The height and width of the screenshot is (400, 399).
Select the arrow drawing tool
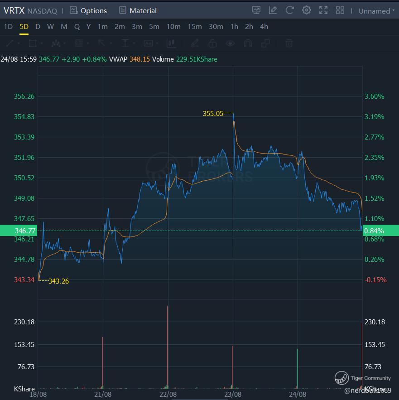coord(102,43)
